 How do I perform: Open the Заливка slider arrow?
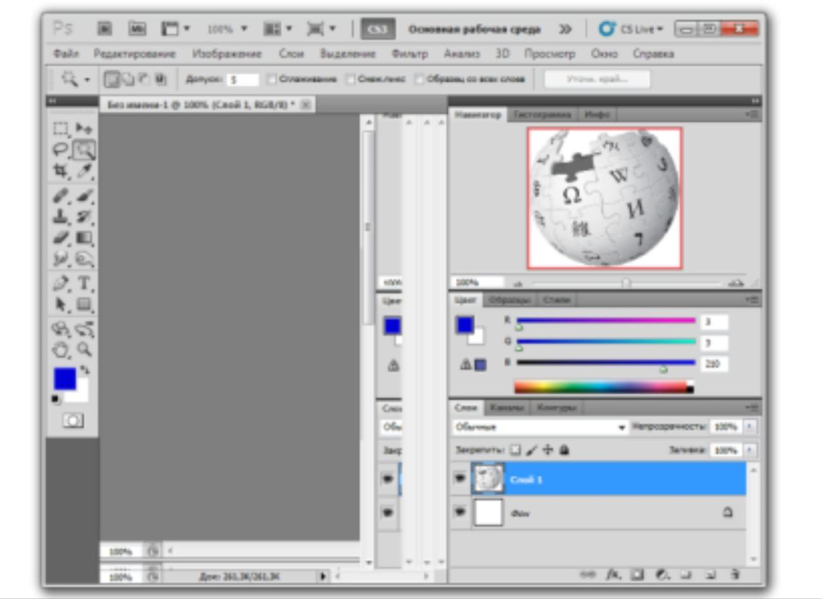tap(751, 450)
